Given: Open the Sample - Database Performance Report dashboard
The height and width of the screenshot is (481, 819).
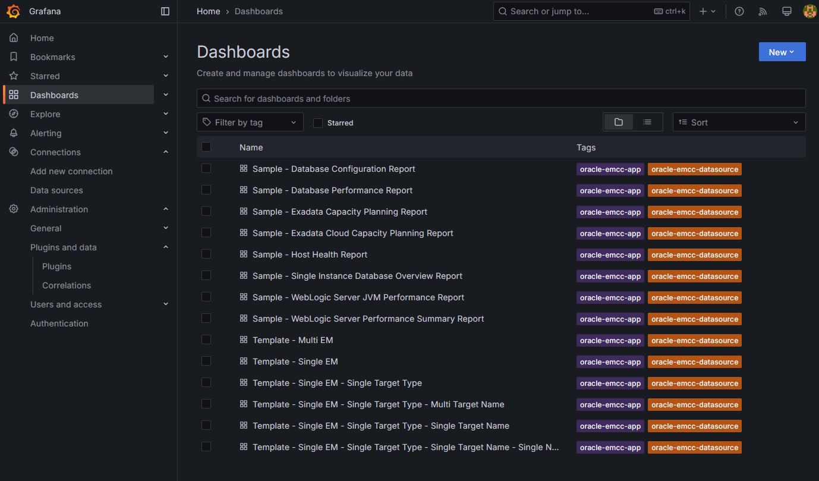Looking at the screenshot, I should click(332, 190).
